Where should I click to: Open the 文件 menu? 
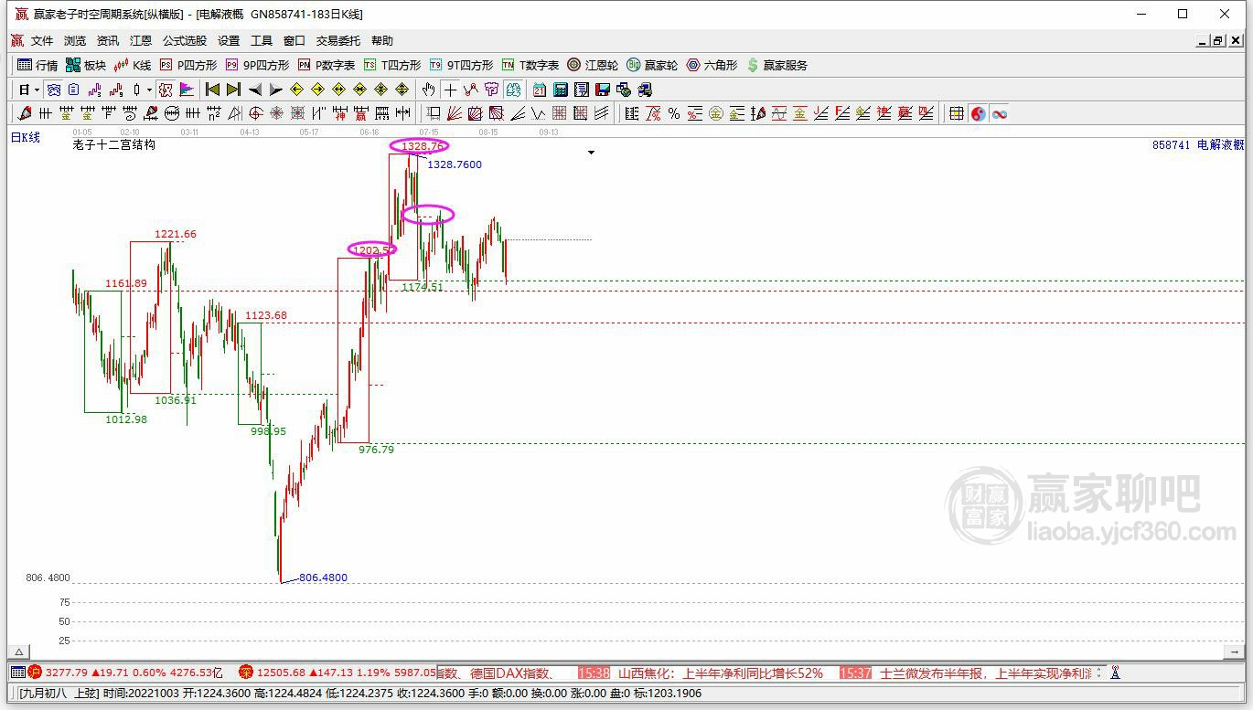click(42, 41)
